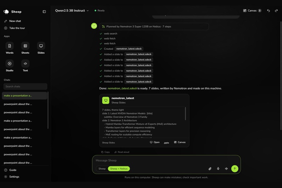Viewport: 282px width, 188px height.
Task: Expand the Qwen2.5 3B Instruct model dropdown
Action: tap(72, 11)
